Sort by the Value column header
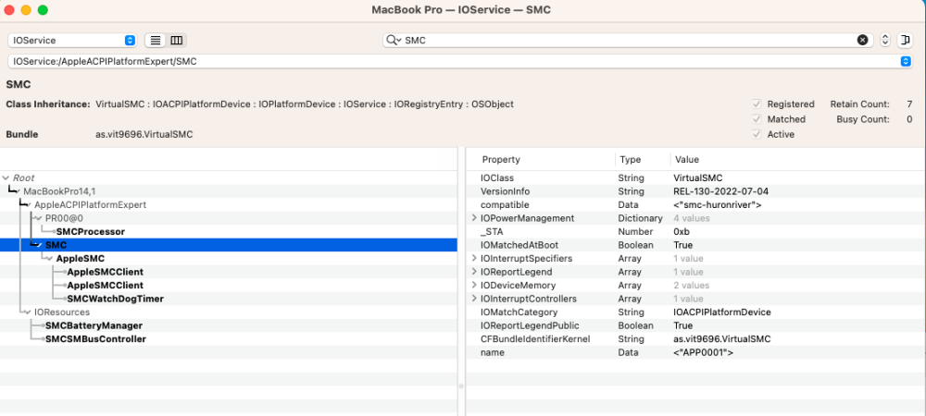This screenshot has height=416, width=926. pyautogui.click(x=687, y=160)
